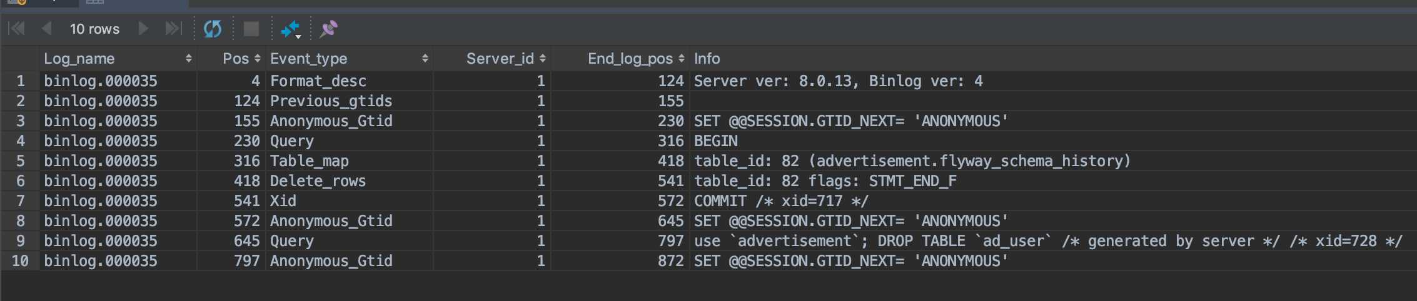Sort by the Log_name column arrows
Viewport: 1417px width, 301px height.
(189, 59)
